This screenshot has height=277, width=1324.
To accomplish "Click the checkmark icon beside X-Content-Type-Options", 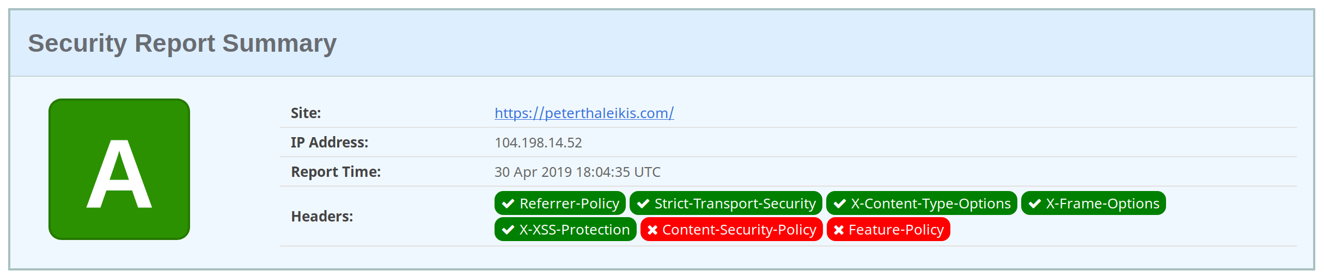I will [x=840, y=204].
